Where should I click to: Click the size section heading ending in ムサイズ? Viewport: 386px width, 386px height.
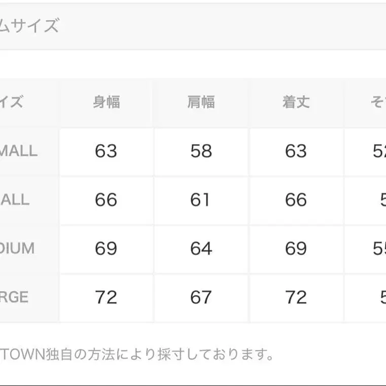[29, 26]
